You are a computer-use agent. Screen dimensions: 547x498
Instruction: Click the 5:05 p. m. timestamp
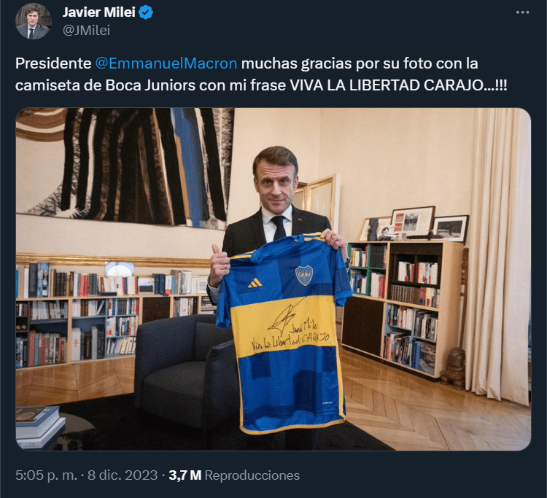(46, 475)
